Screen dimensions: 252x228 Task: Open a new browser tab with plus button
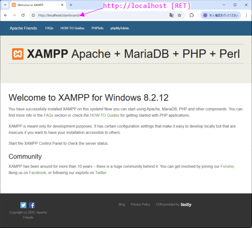click(71, 5)
